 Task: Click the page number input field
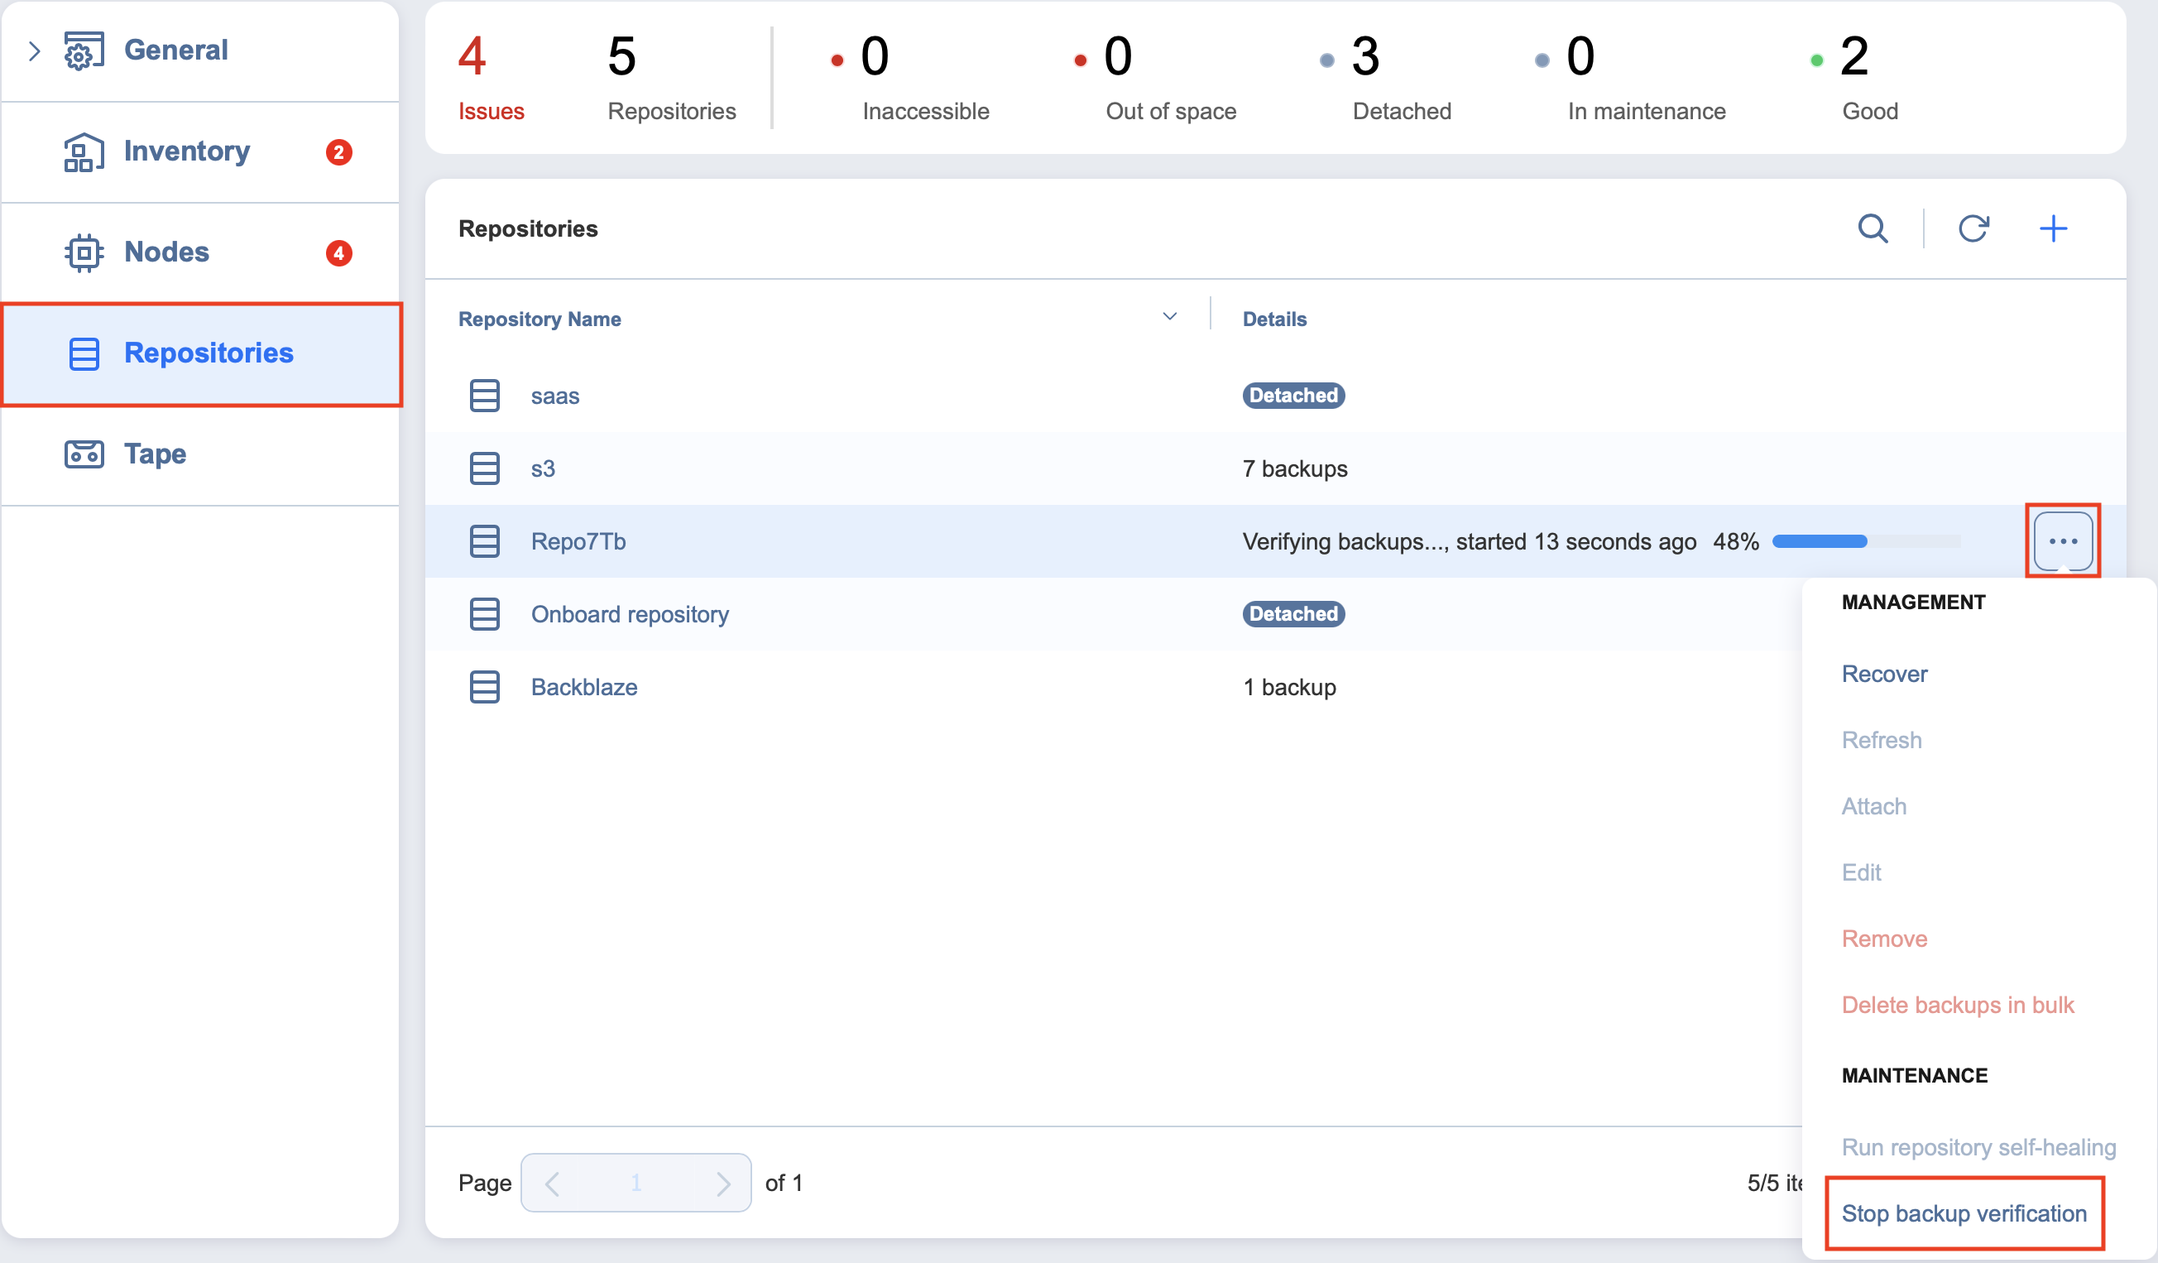pyautogui.click(x=635, y=1183)
